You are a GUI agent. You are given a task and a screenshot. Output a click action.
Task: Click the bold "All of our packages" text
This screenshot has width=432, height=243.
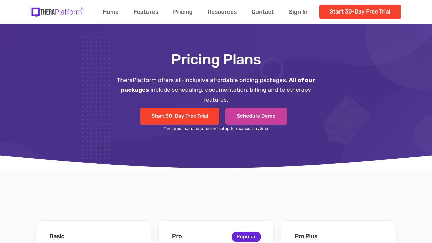pos(302,80)
